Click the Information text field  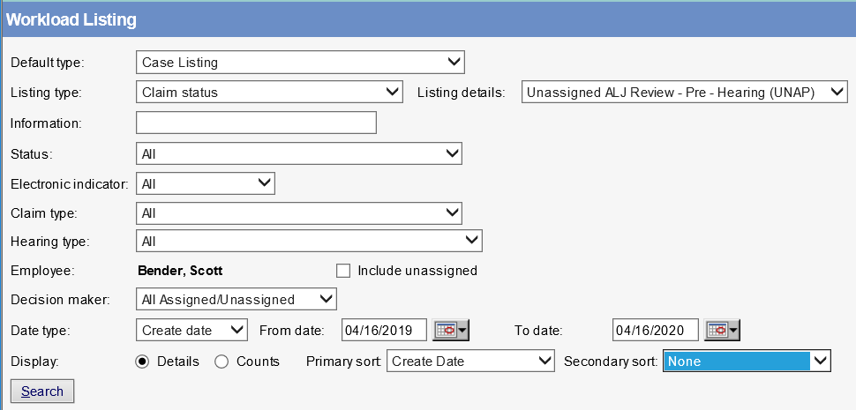tap(257, 123)
